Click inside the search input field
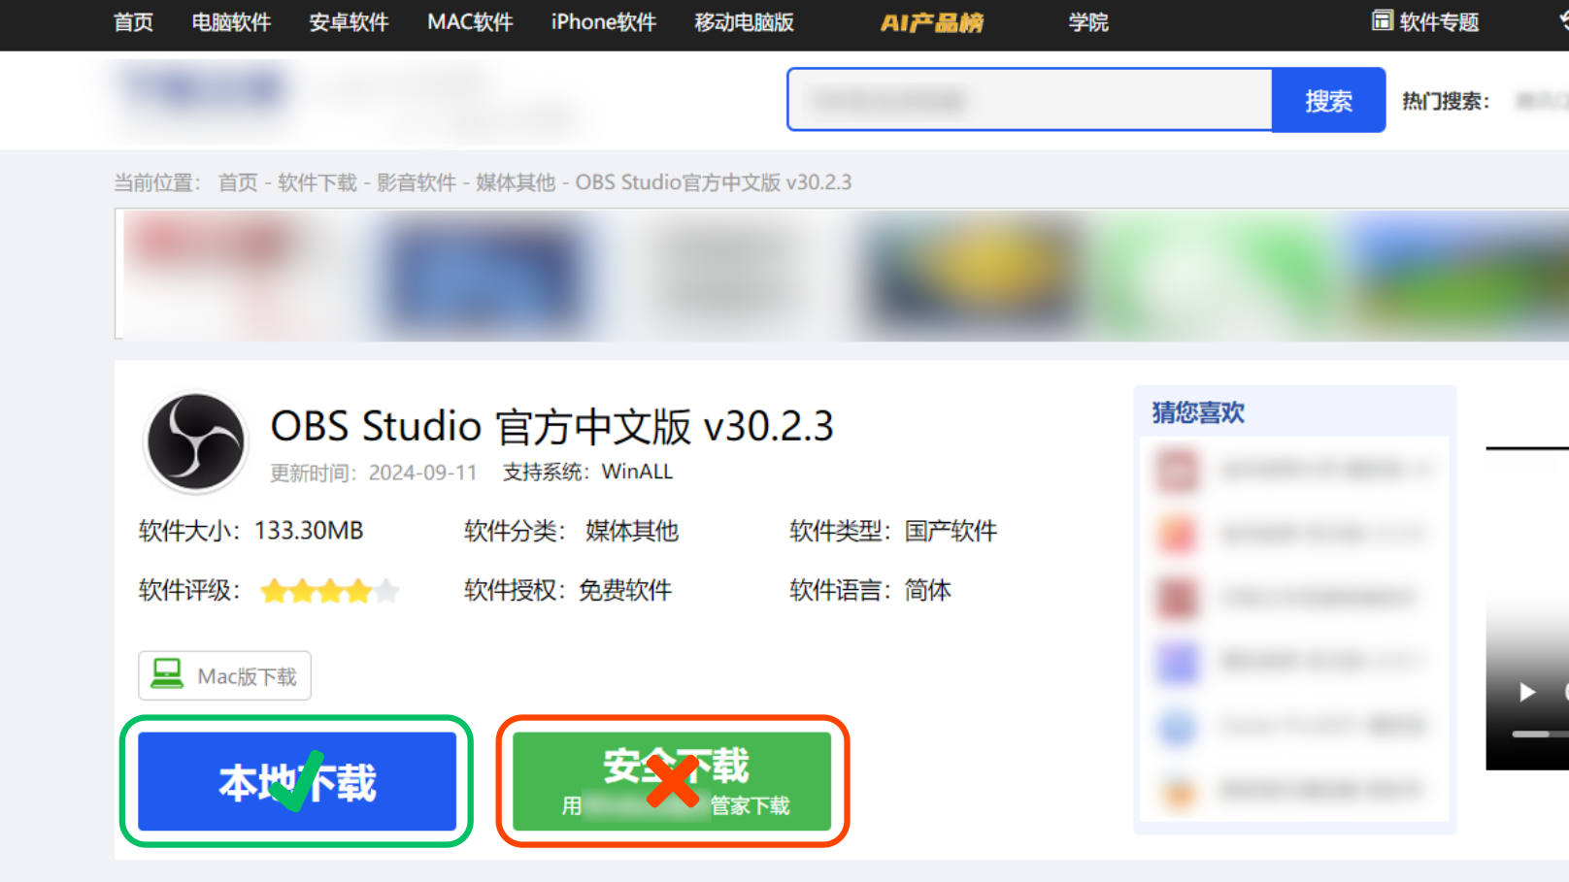 tap(1029, 100)
